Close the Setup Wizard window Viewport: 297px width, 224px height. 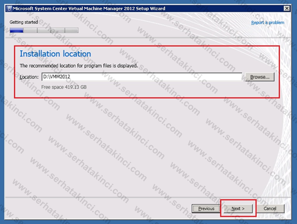(287, 8)
